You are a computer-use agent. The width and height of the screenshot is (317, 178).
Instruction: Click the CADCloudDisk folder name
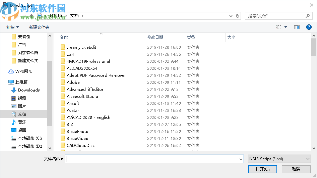[81, 146]
